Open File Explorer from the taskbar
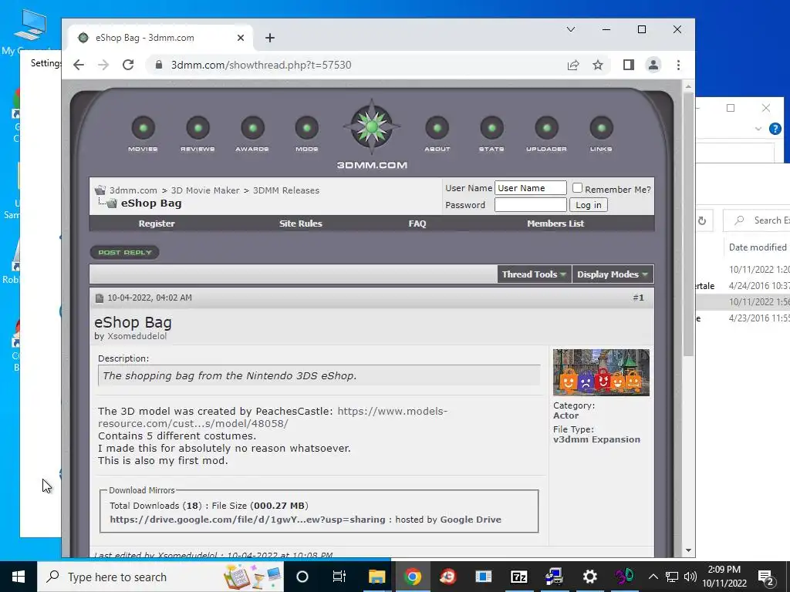Image resolution: width=790 pixels, height=592 pixels. [376, 577]
